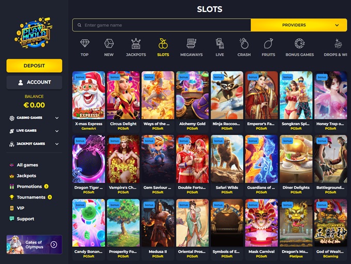The height and width of the screenshot is (264, 351).
Task: Open the FRUITS lemon category icon
Action: [268, 43]
